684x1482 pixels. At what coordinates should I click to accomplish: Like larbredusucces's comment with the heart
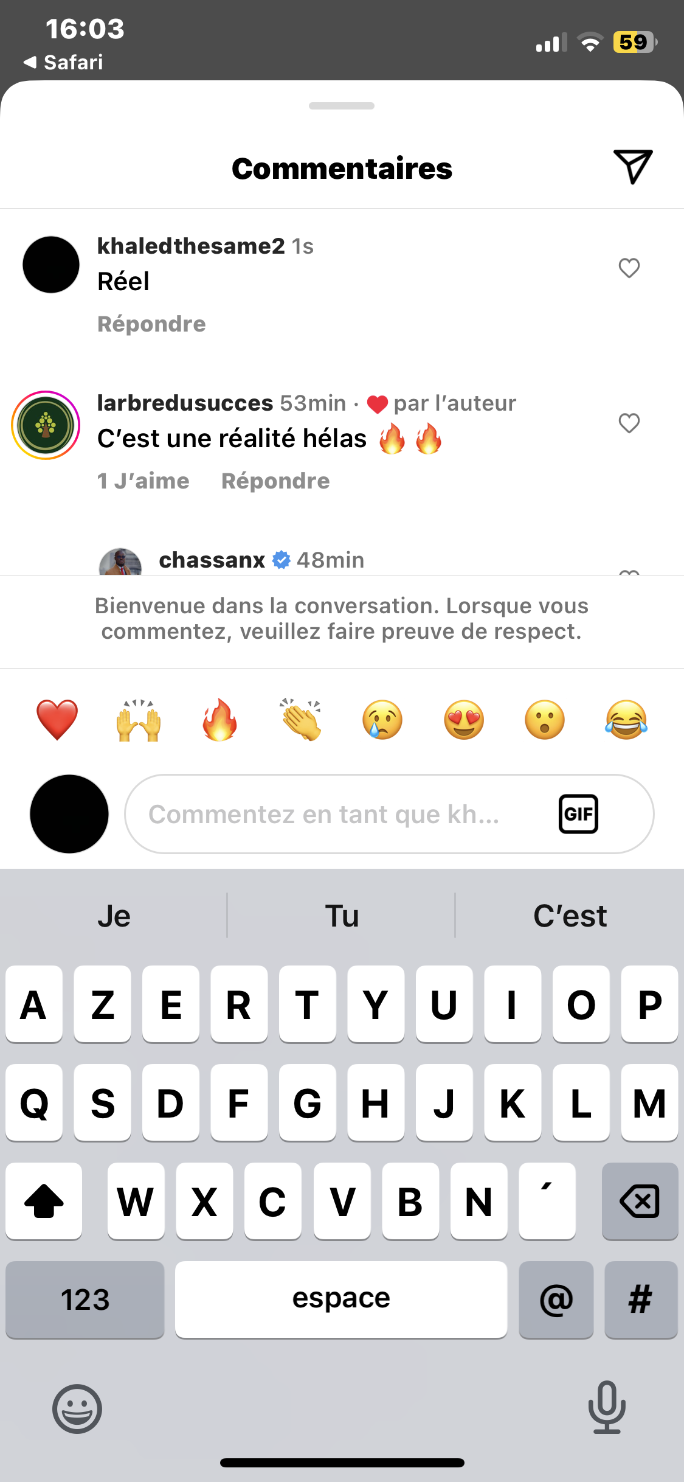629,423
